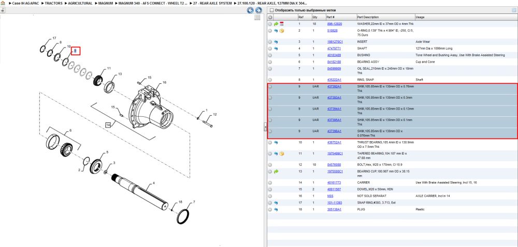The height and width of the screenshot is (247, 518).
Task: Select callout 7 oil seal label in diagram
Action: (x=194, y=202)
